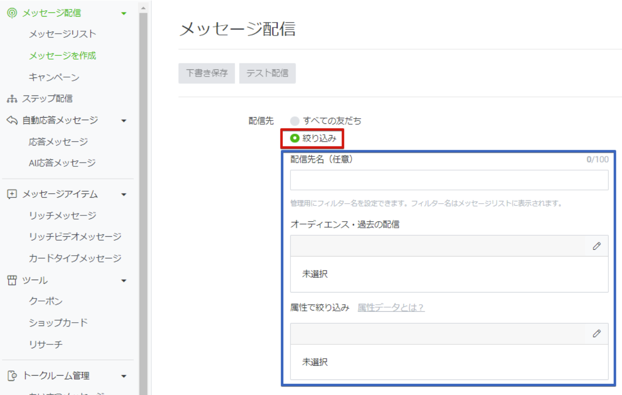Click the トークルーム管理 icon
Image resolution: width=622 pixels, height=395 pixels.
pyautogui.click(x=12, y=376)
